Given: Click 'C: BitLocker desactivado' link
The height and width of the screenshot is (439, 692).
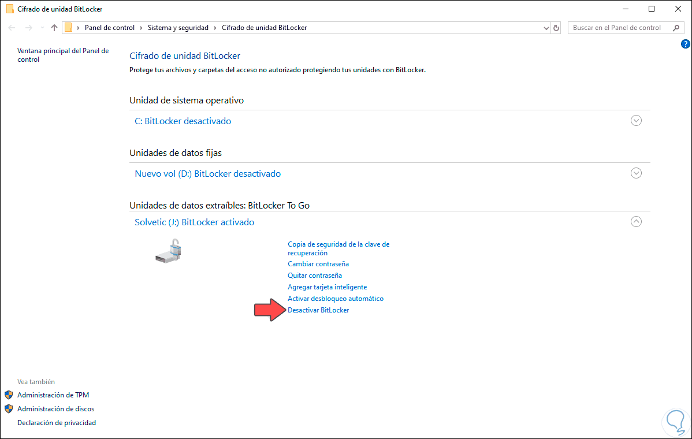Looking at the screenshot, I should click(x=183, y=121).
